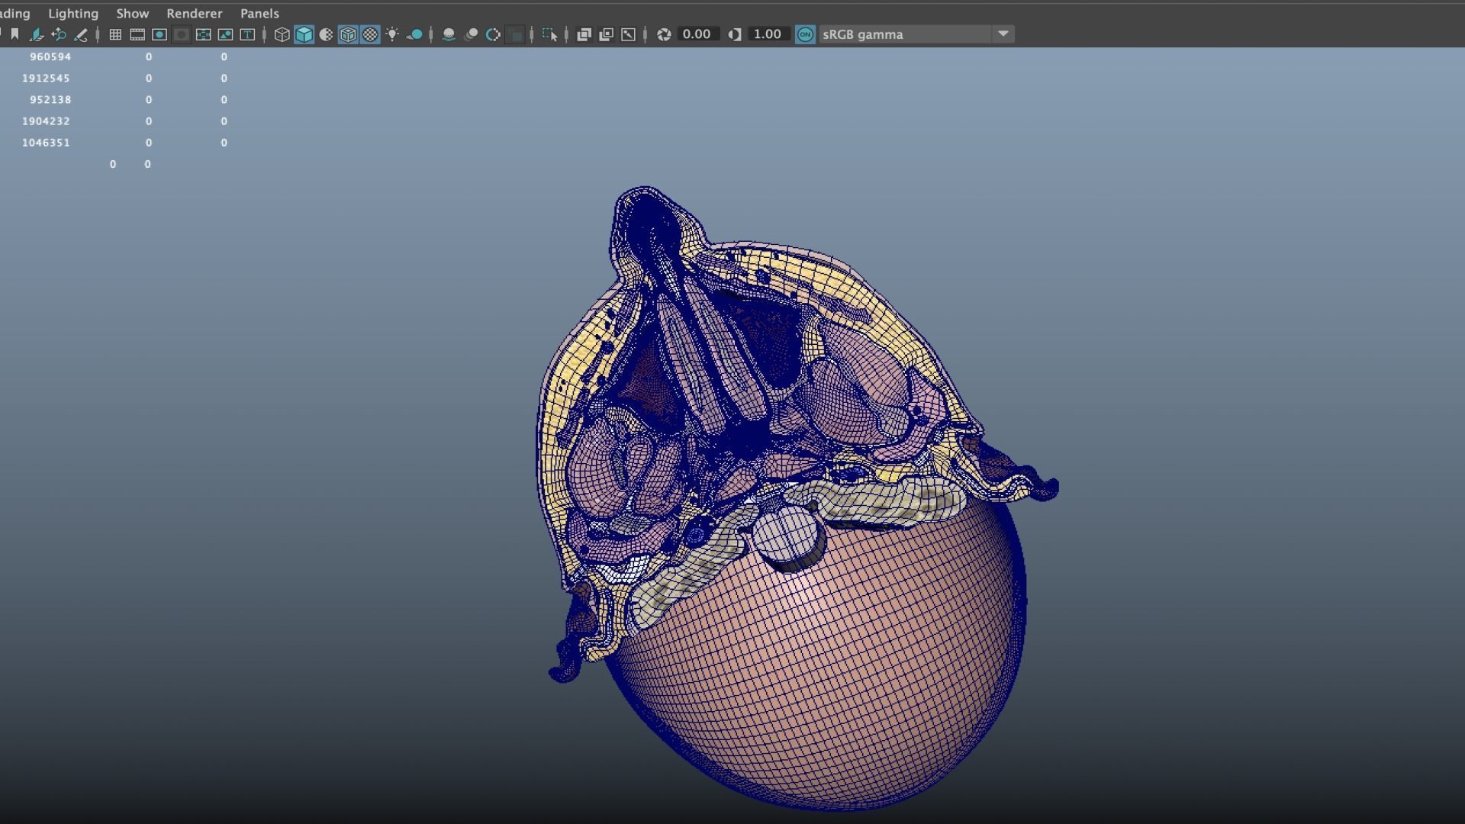This screenshot has width=1465, height=824.
Task: Turn off the color management ON button
Action: coord(804,34)
